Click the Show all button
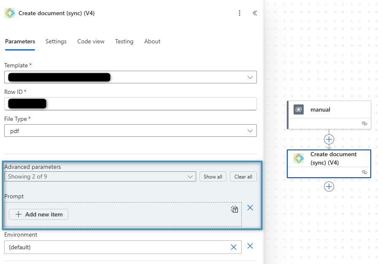This screenshot has width=383, height=264. click(x=213, y=176)
